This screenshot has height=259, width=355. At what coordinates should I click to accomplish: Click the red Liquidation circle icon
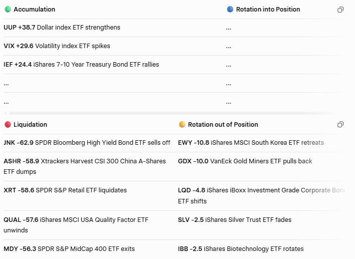point(8,124)
